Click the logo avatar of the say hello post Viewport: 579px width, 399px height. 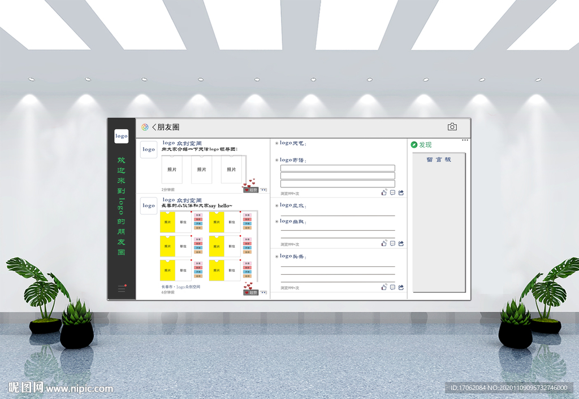point(149,205)
